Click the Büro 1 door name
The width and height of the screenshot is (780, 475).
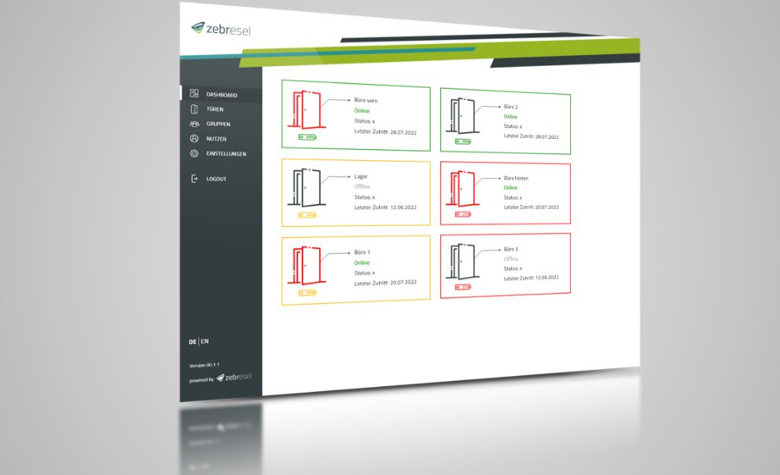pos(362,252)
